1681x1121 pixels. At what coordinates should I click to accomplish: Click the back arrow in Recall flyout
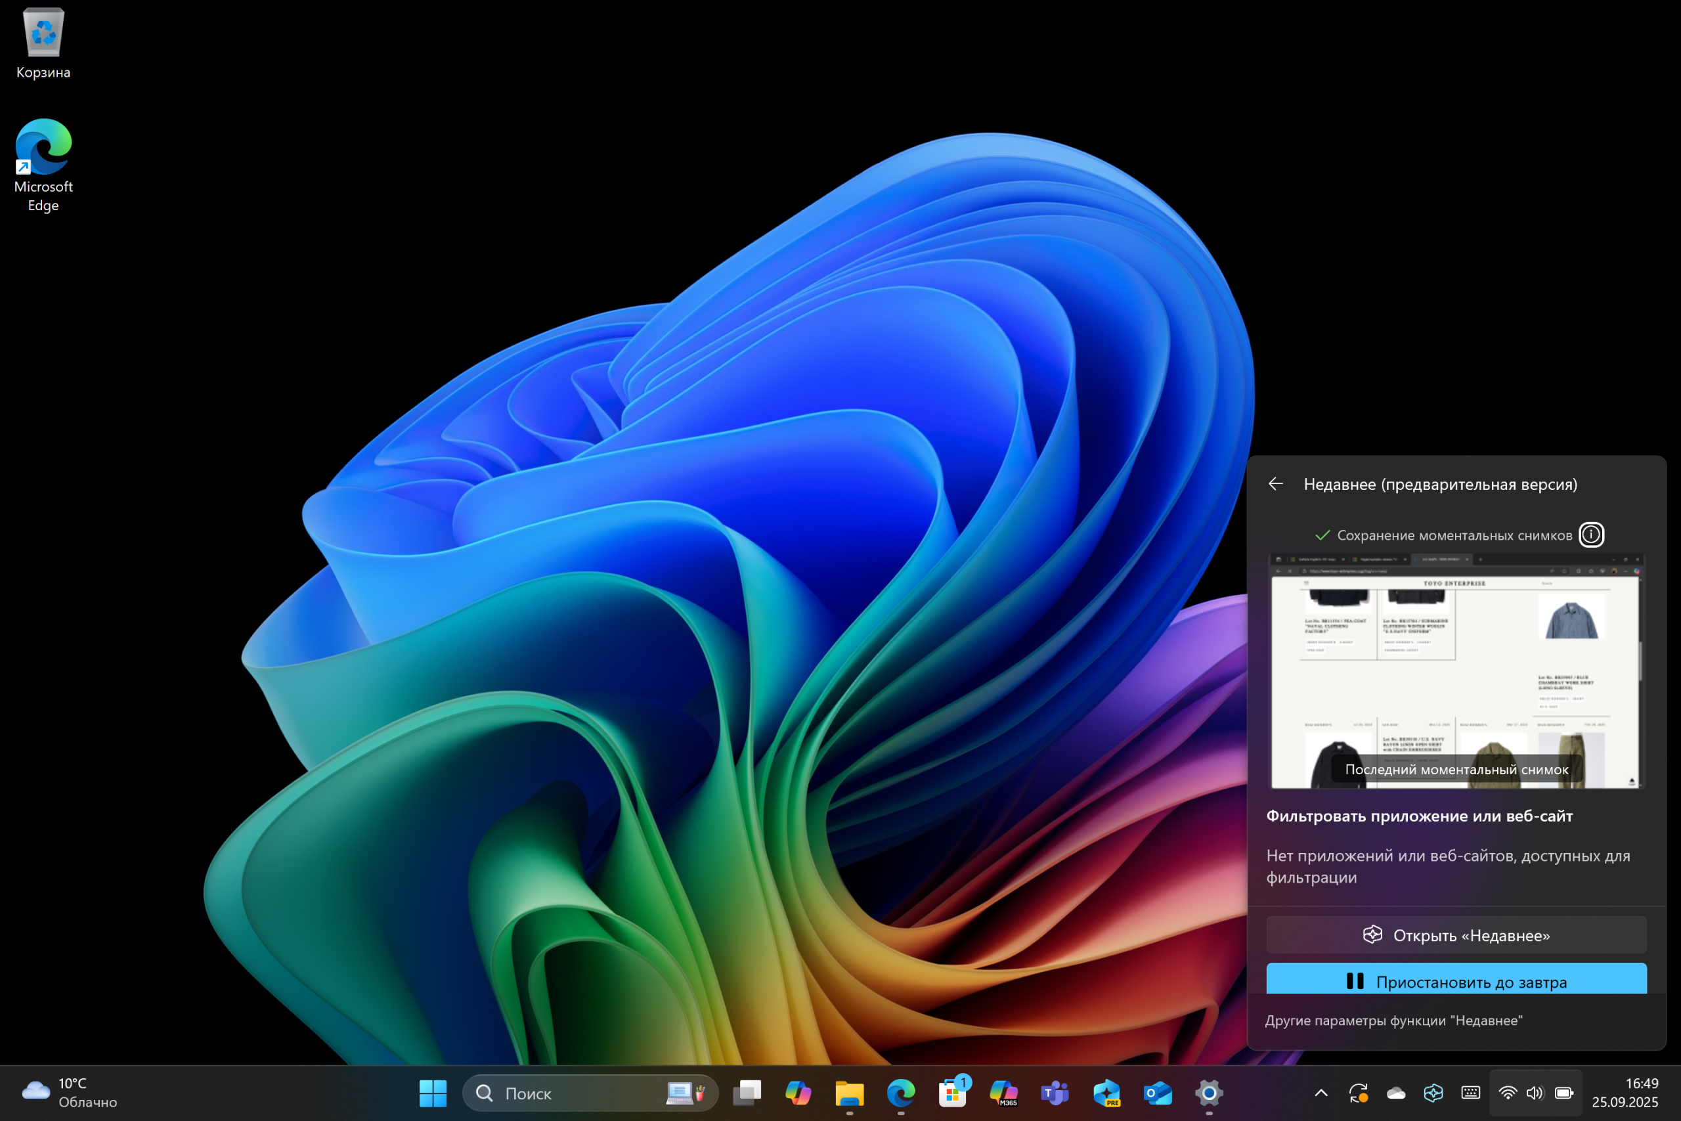(x=1276, y=484)
